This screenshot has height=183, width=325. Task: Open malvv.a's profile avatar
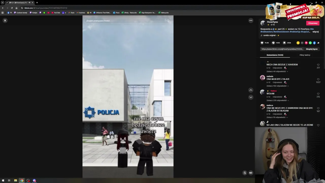coord(263,107)
